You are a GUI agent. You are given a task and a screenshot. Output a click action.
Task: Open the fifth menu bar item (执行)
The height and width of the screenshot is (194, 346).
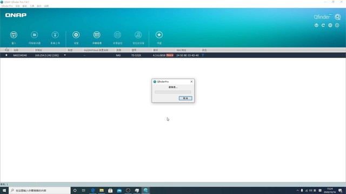tap(39, 6)
